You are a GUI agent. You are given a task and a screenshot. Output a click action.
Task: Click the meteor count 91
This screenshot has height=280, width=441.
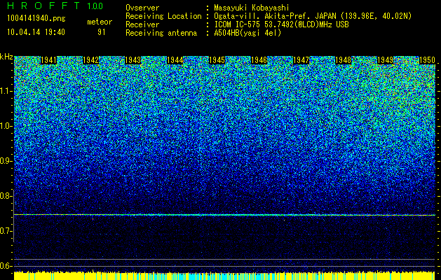pos(101,32)
